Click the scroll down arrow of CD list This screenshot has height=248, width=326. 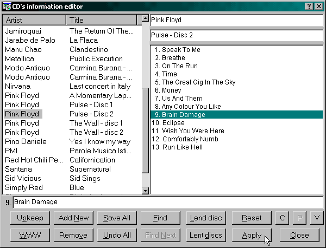145,191
